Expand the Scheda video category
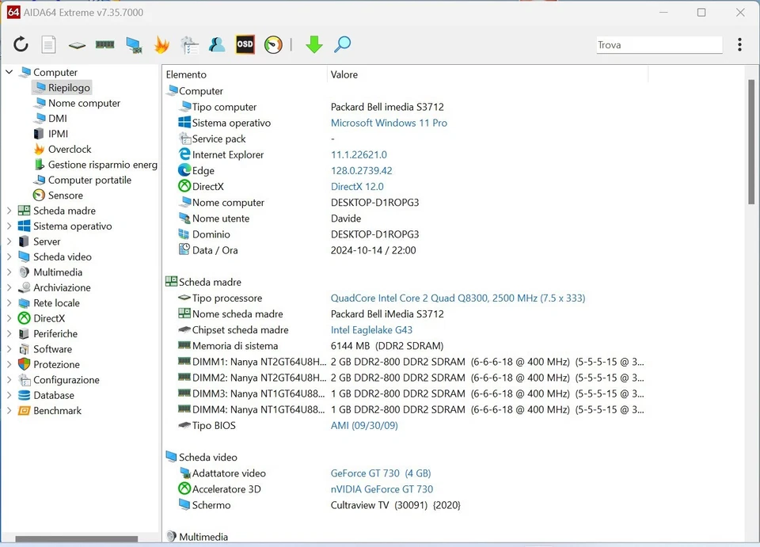 tap(8, 256)
